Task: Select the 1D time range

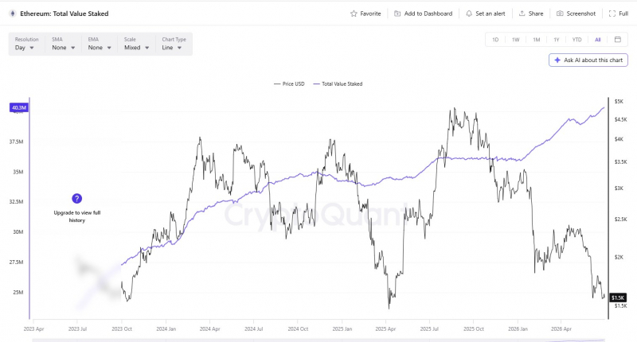Action: (495, 40)
